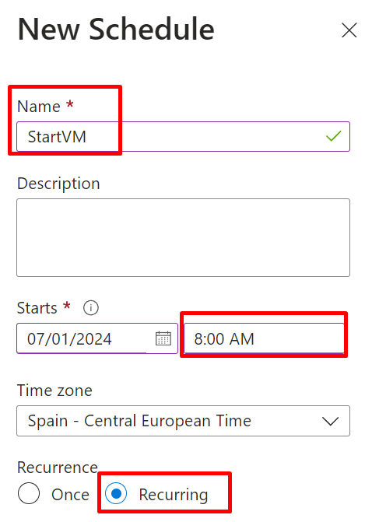The height and width of the screenshot is (522, 365).
Task: Click the Once option label text
Action: [x=70, y=494]
